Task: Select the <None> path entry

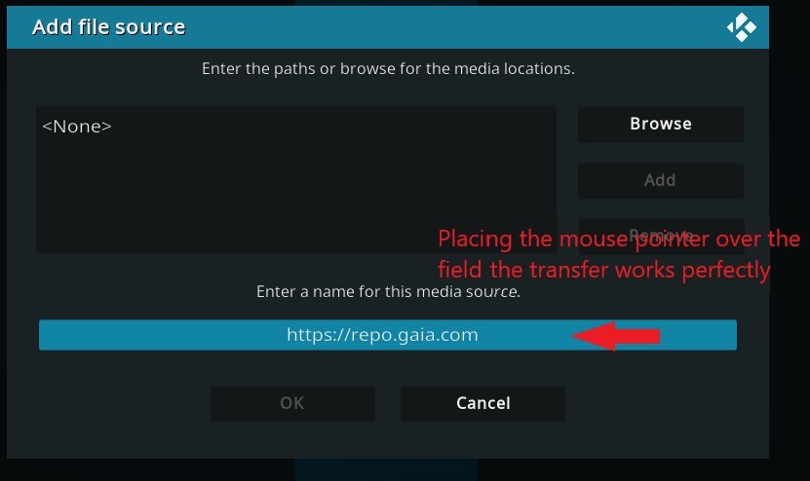Action: point(77,127)
